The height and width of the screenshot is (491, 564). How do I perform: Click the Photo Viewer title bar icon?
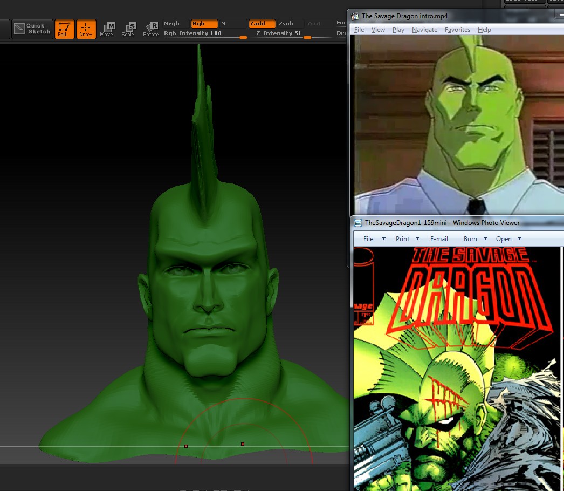[x=357, y=222]
